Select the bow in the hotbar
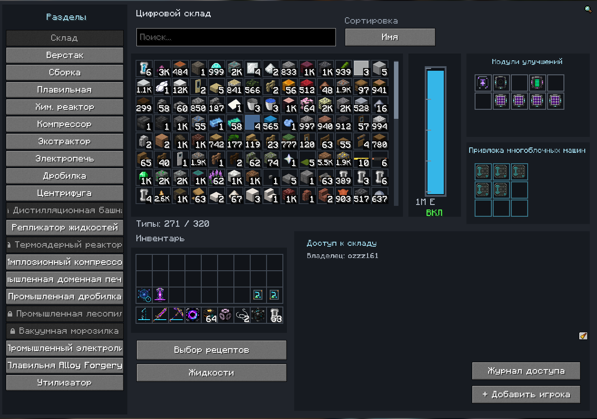This screenshot has height=419, width=597. (144, 314)
